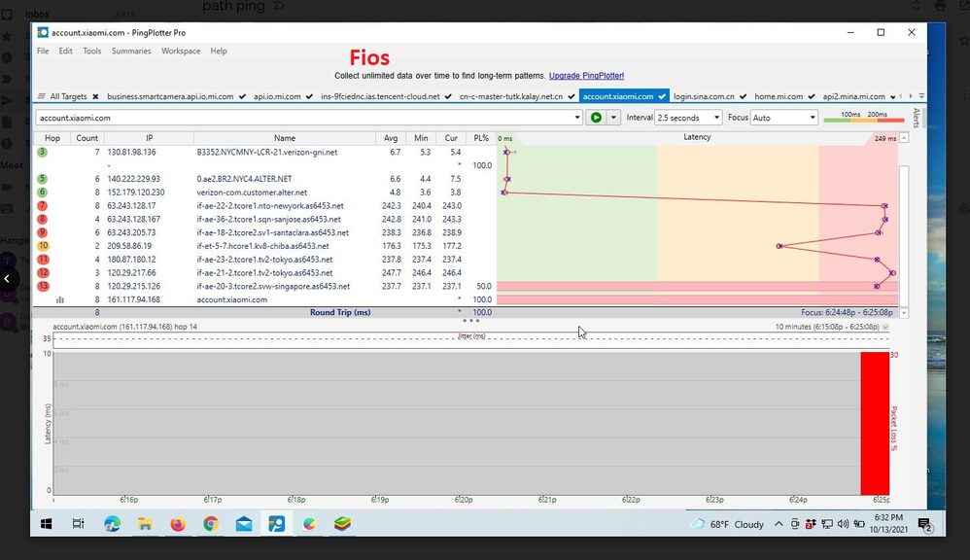Screen dimensions: 970x560
Task: Switch to the api.io.mi.com tab
Action: pyautogui.click(x=277, y=96)
